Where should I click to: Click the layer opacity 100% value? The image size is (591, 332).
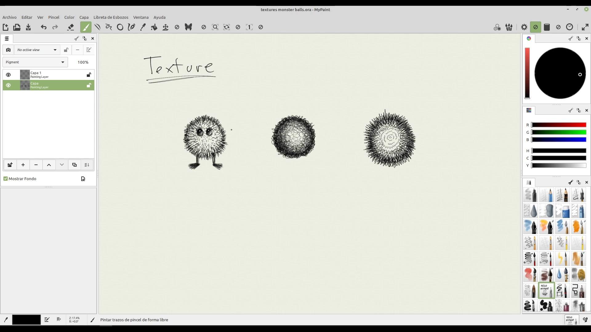pyautogui.click(x=83, y=62)
